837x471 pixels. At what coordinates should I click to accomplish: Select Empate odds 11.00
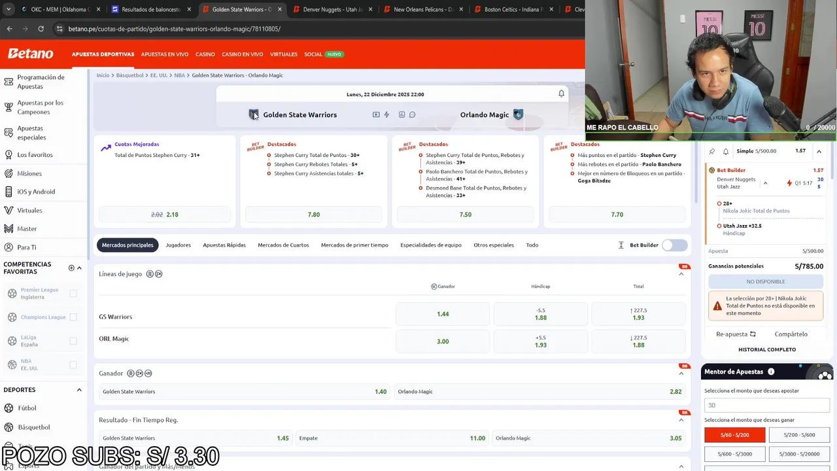point(392,438)
